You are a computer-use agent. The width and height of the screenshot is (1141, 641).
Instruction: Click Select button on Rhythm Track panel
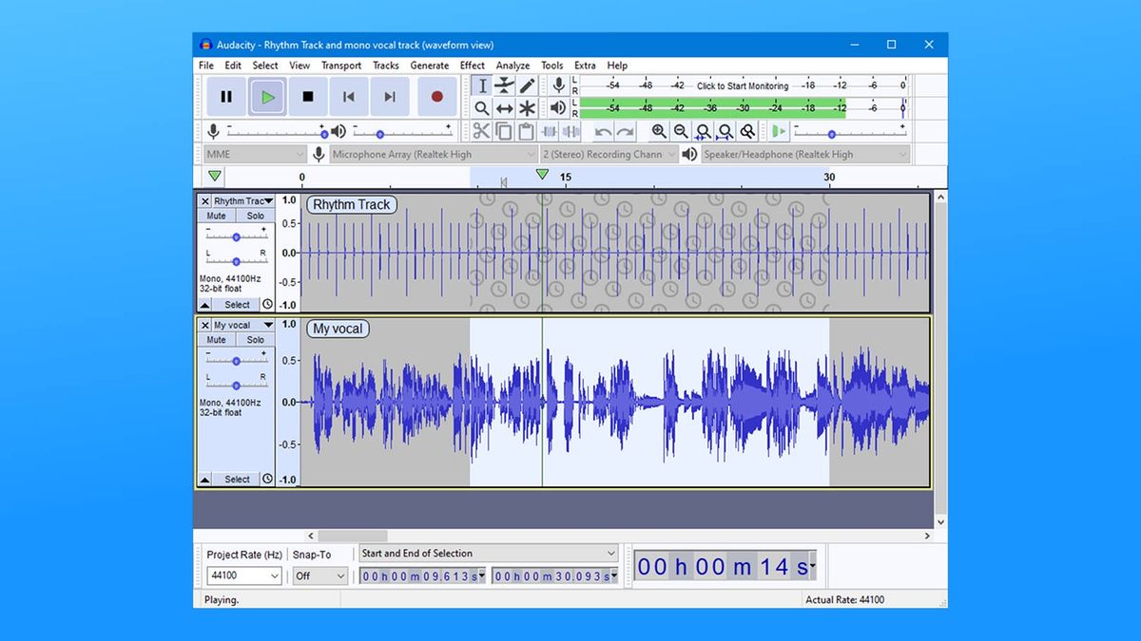(x=237, y=305)
